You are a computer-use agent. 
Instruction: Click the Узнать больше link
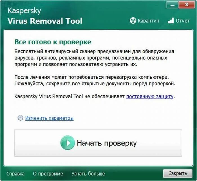coord(88,174)
